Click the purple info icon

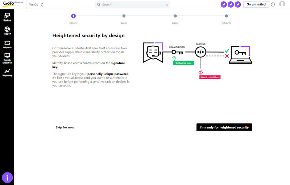[x=7, y=177]
